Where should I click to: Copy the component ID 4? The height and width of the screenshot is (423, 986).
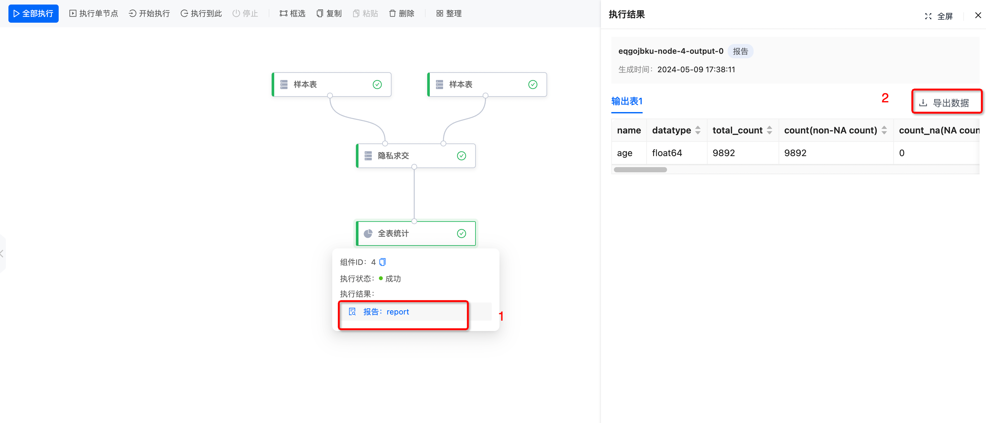382,262
